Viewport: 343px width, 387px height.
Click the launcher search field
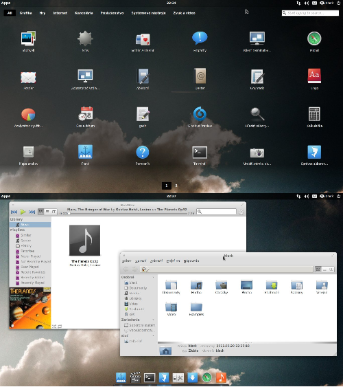click(310, 13)
